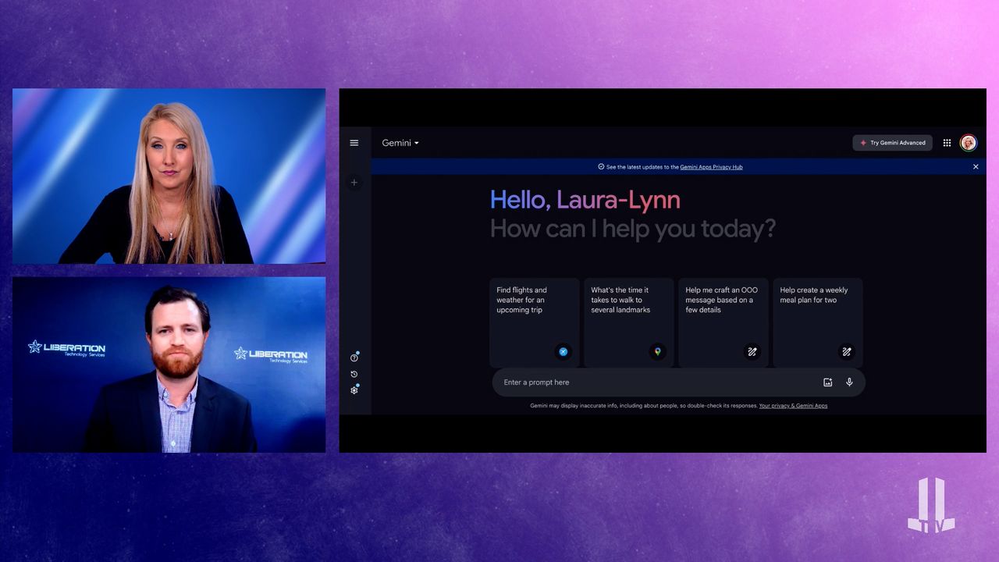Click the Try Gemini Advanced button
999x562 pixels.
tap(892, 143)
